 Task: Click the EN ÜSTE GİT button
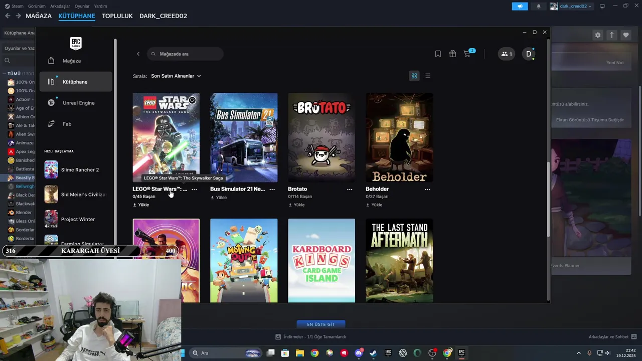(321, 324)
